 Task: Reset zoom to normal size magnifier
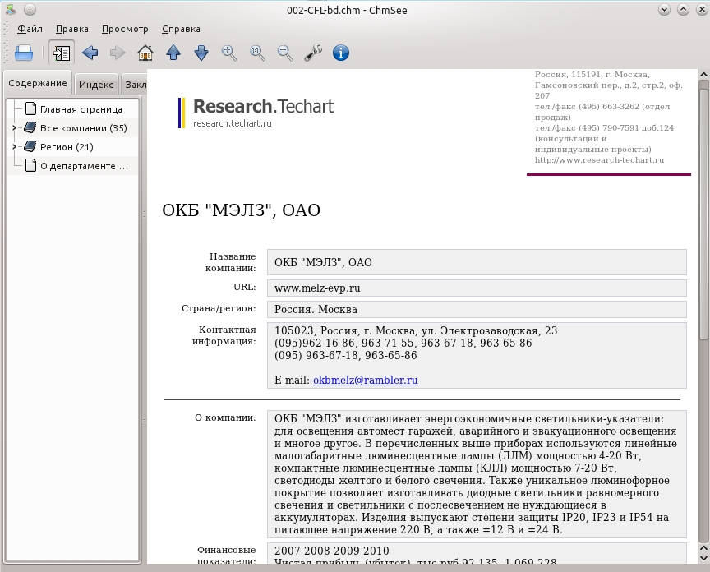click(x=257, y=53)
